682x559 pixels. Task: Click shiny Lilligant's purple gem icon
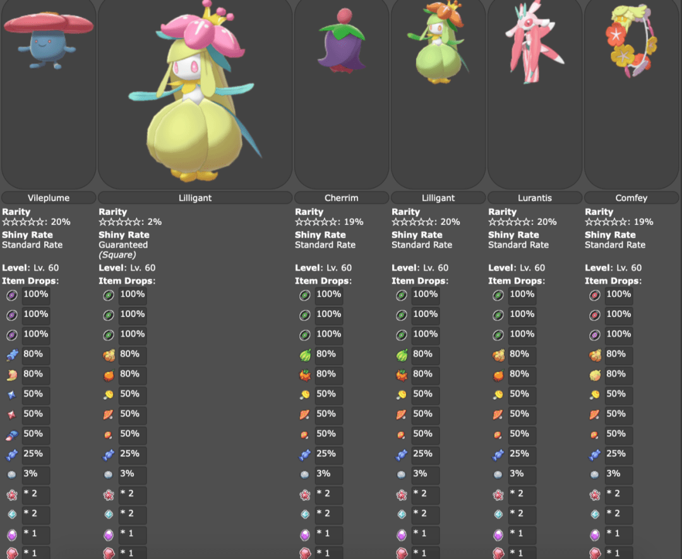click(x=109, y=534)
